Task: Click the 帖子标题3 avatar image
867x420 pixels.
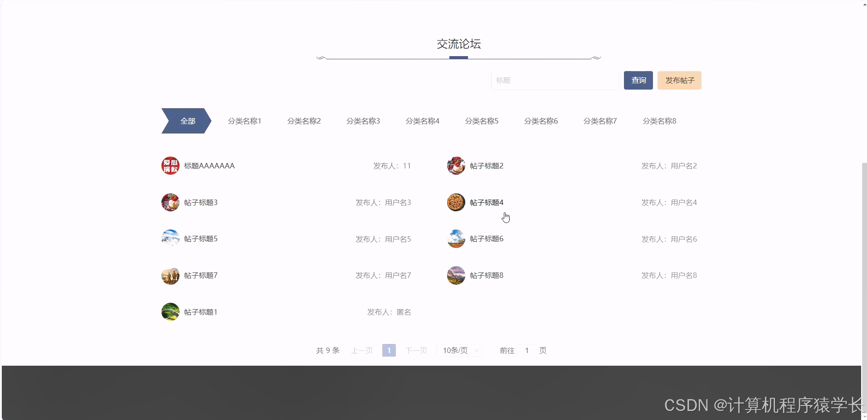Action: 170,202
